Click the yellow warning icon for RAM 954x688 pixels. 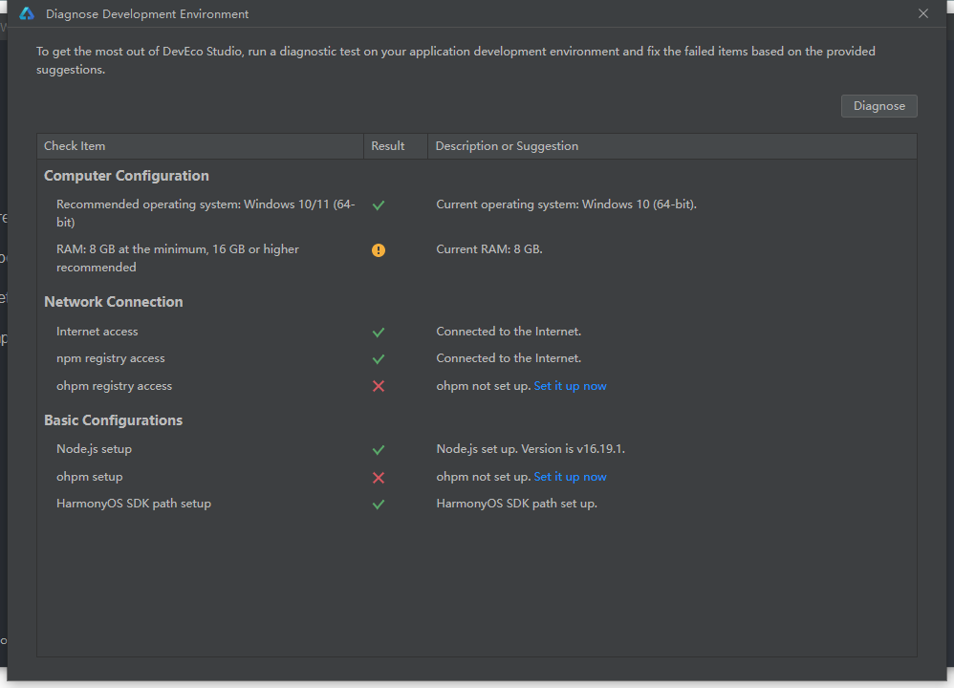[379, 250]
